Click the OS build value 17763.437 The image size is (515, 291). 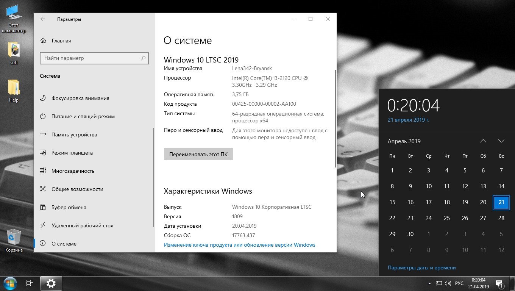pos(243,236)
